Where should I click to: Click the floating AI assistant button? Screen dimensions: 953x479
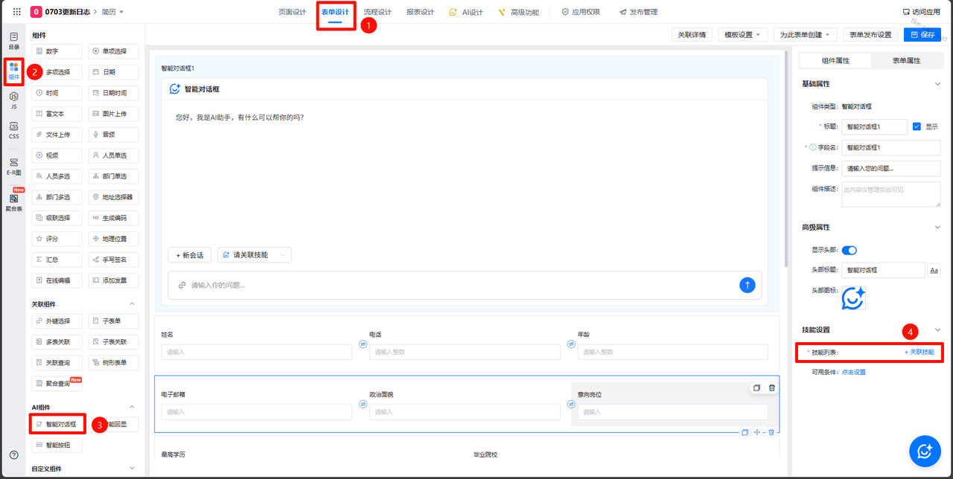click(925, 451)
